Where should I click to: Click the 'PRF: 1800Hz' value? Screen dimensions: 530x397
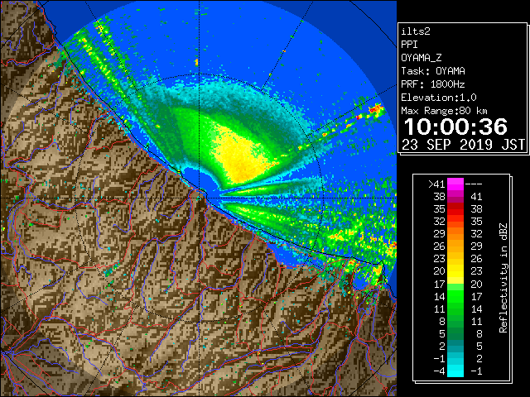coord(433,84)
